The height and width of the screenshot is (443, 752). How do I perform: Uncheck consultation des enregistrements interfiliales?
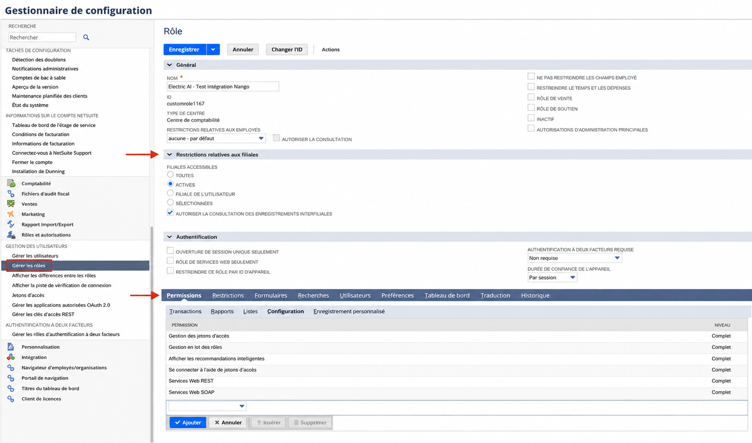pyautogui.click(x=170, y=213)
